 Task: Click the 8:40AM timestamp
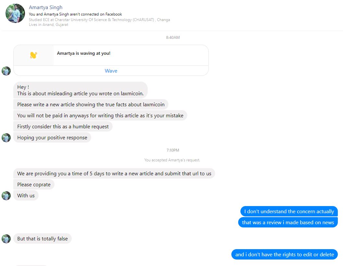(x=173, y=38)
